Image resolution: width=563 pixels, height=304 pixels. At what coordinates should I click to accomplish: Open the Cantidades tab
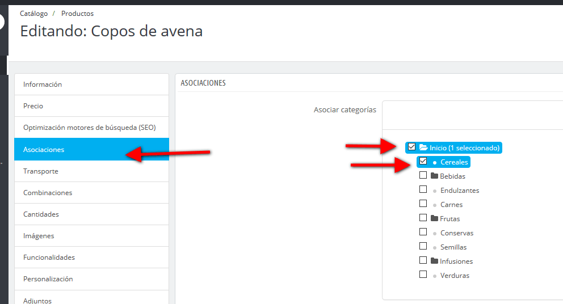tap(91, 214)
